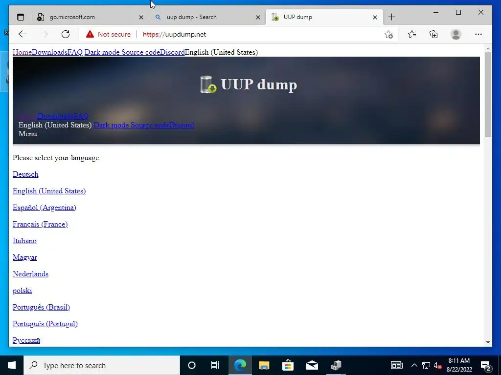Click Discord link inside the banner
The height and width of the screenshot is (375, 501).
(181, 125)
